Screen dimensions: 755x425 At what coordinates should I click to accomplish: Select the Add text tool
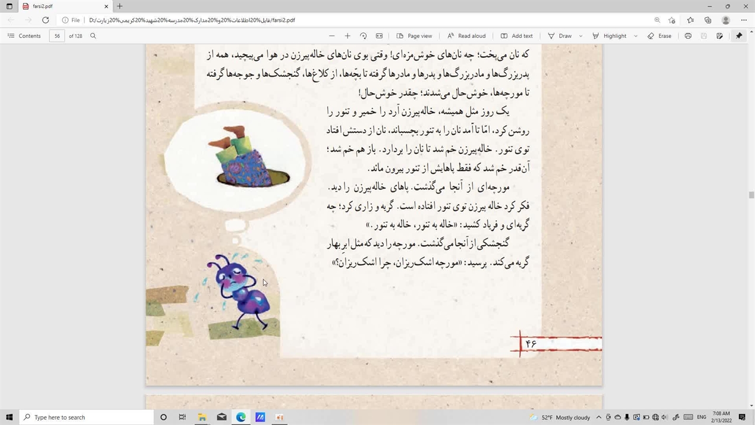point(516,36)
